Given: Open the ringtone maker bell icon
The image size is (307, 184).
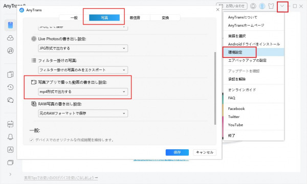Looking at the screenshot, I should pyautogui.click(x=10, y=137).
